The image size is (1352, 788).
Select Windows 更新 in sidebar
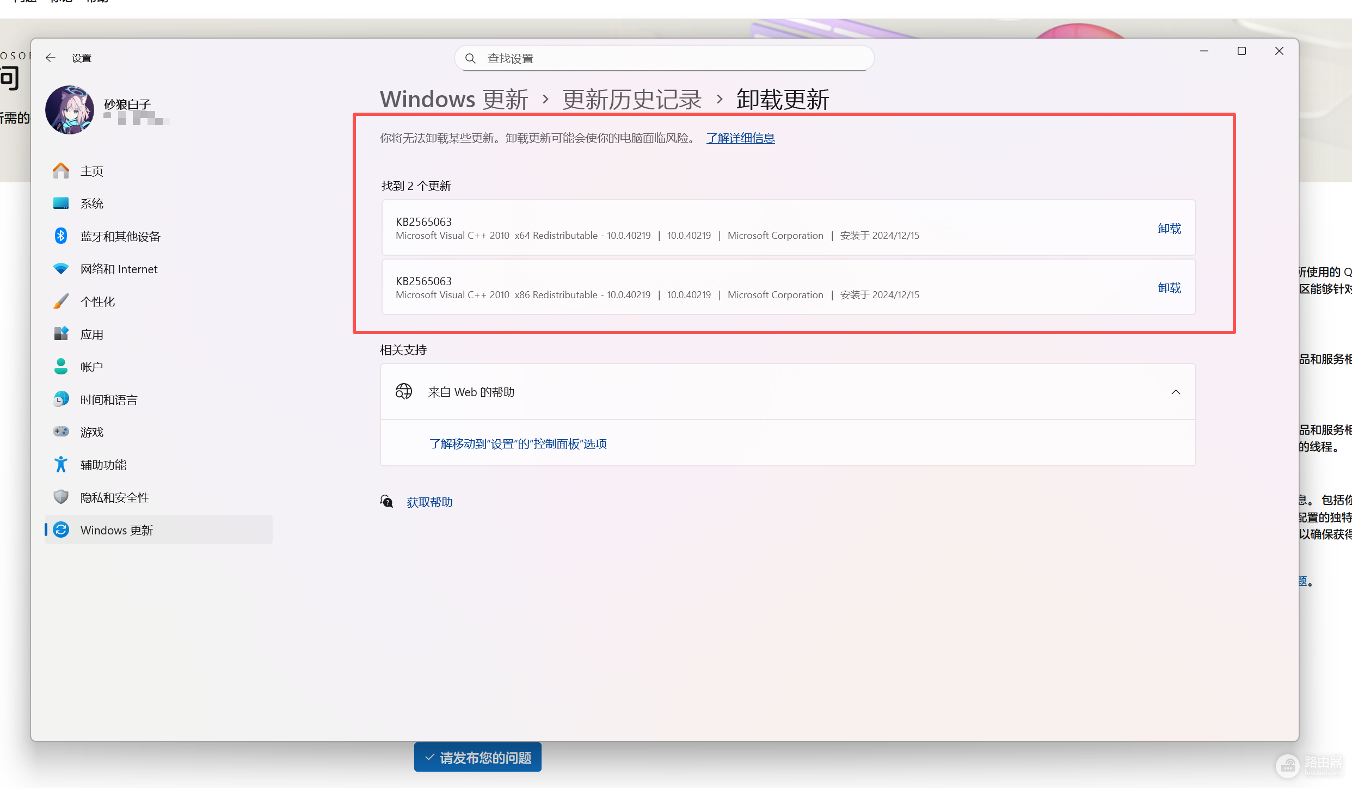coord(158,530)
